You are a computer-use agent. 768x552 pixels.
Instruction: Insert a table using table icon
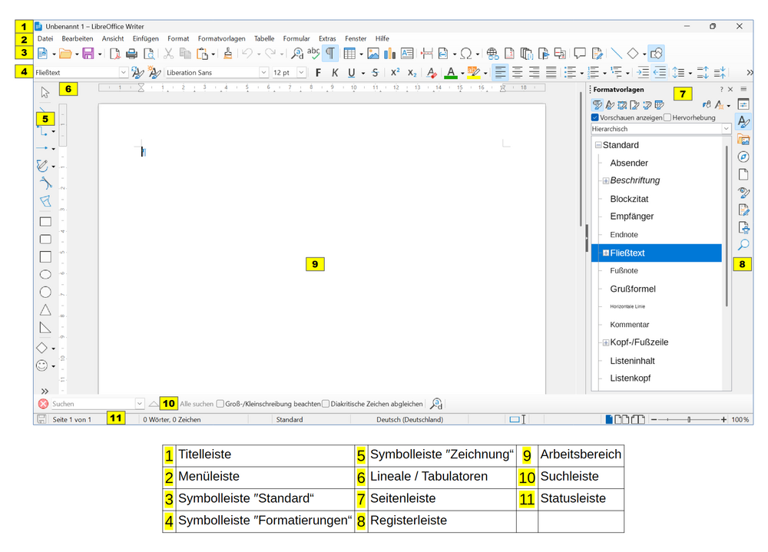(x=349, y=54)
